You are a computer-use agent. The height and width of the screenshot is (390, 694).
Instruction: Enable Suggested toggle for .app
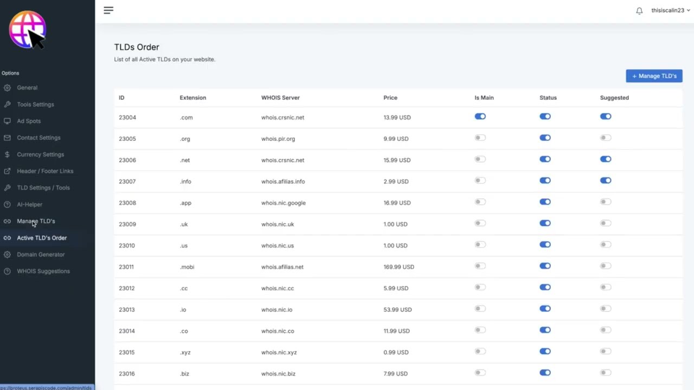606,202
